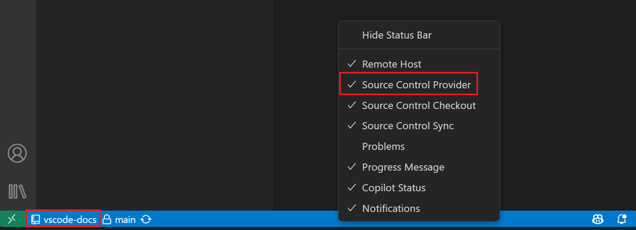This screenshot has height=230, width=636.
Task: Open the library books sidebar icon
Action: (x=17, y=191)
